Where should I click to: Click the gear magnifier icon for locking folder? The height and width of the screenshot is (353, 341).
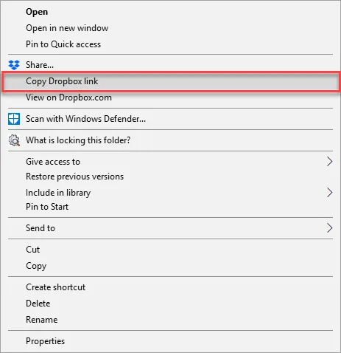coord(14,140)
